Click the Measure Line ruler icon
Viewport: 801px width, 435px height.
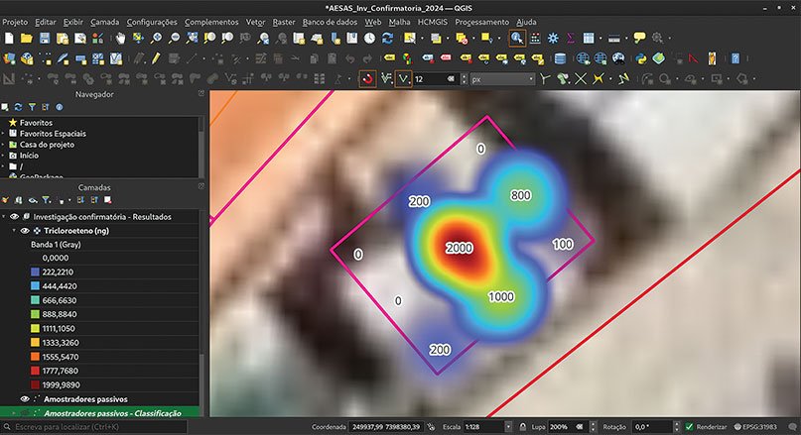point(614,38)
